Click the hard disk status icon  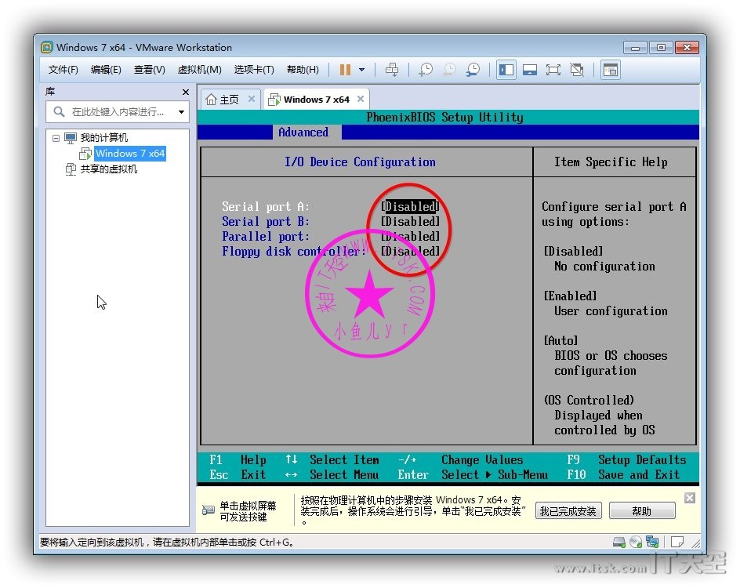point(619,542)
